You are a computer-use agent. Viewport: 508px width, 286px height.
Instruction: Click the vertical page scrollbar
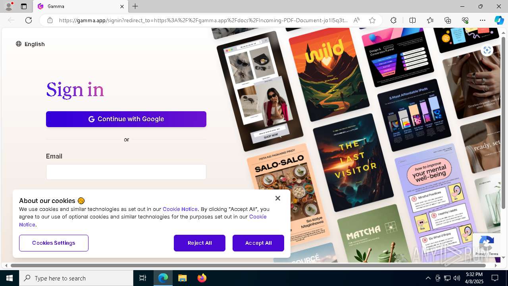(504, 123)
